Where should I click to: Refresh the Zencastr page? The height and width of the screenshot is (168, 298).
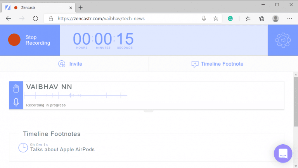click(x=35, y=19)
